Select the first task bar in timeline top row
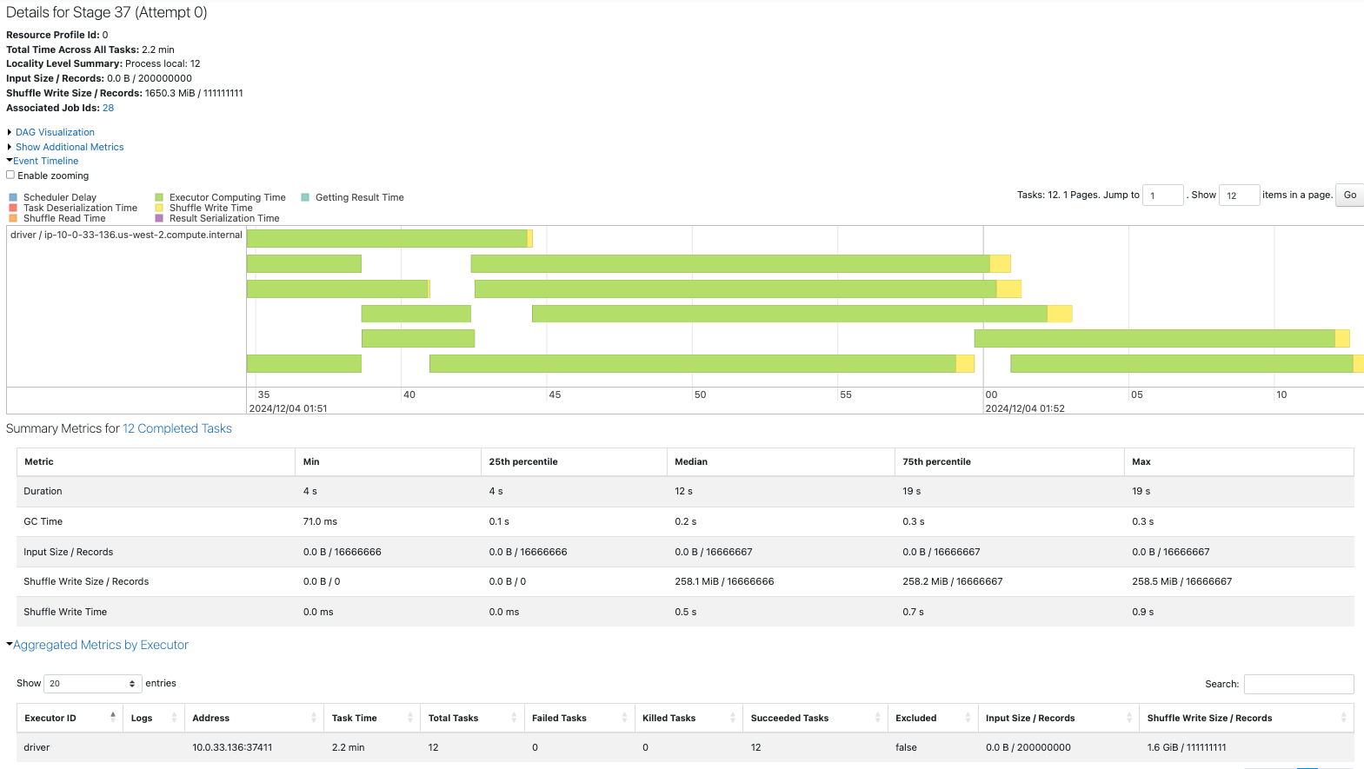This screenshot has height=769, width=1364. [389, 238]
